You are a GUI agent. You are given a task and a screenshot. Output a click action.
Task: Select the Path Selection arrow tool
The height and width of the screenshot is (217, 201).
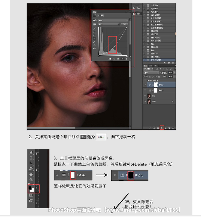(31, 163)
